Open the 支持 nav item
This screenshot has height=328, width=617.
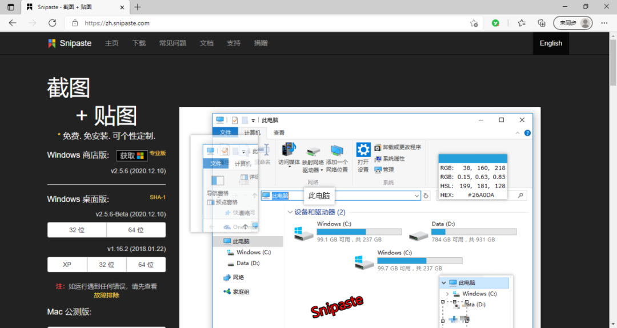234,43
